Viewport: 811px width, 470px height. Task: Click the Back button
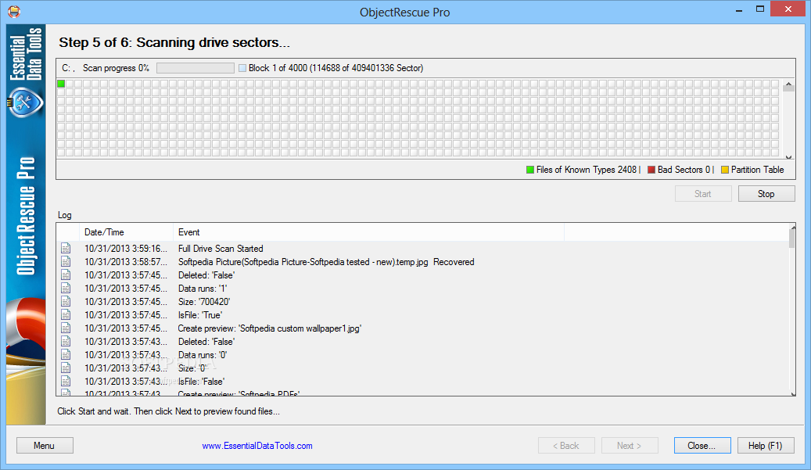tap(566, 445)
